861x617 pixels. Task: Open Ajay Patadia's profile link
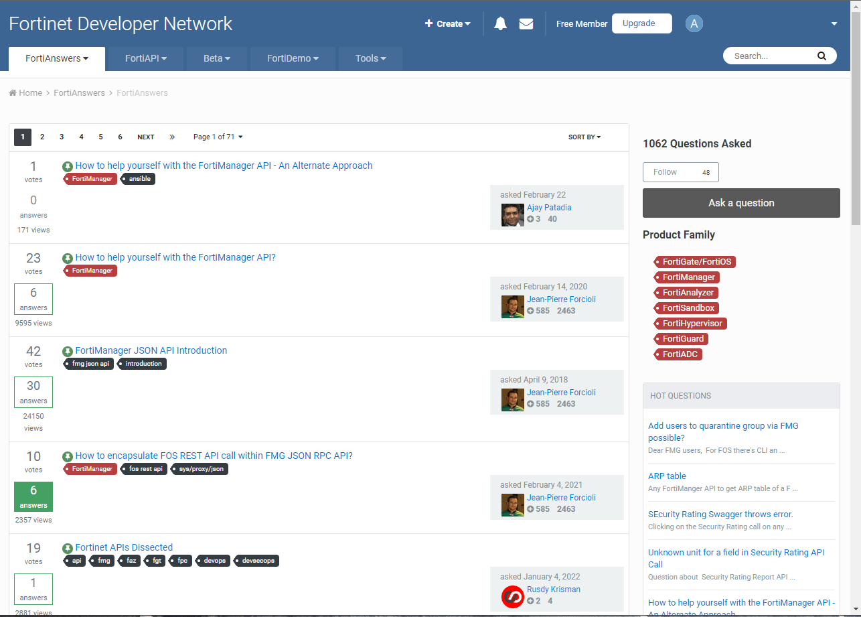tap(549, 208)
